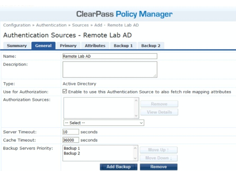This screenshot has width=236, height=171.
Task: Click the Move Up button
Action: pyautogui.click(x=159, y=150)
